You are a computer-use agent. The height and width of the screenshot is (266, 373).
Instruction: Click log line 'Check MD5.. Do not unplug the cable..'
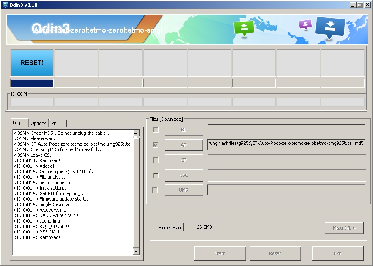pos(61,133)
